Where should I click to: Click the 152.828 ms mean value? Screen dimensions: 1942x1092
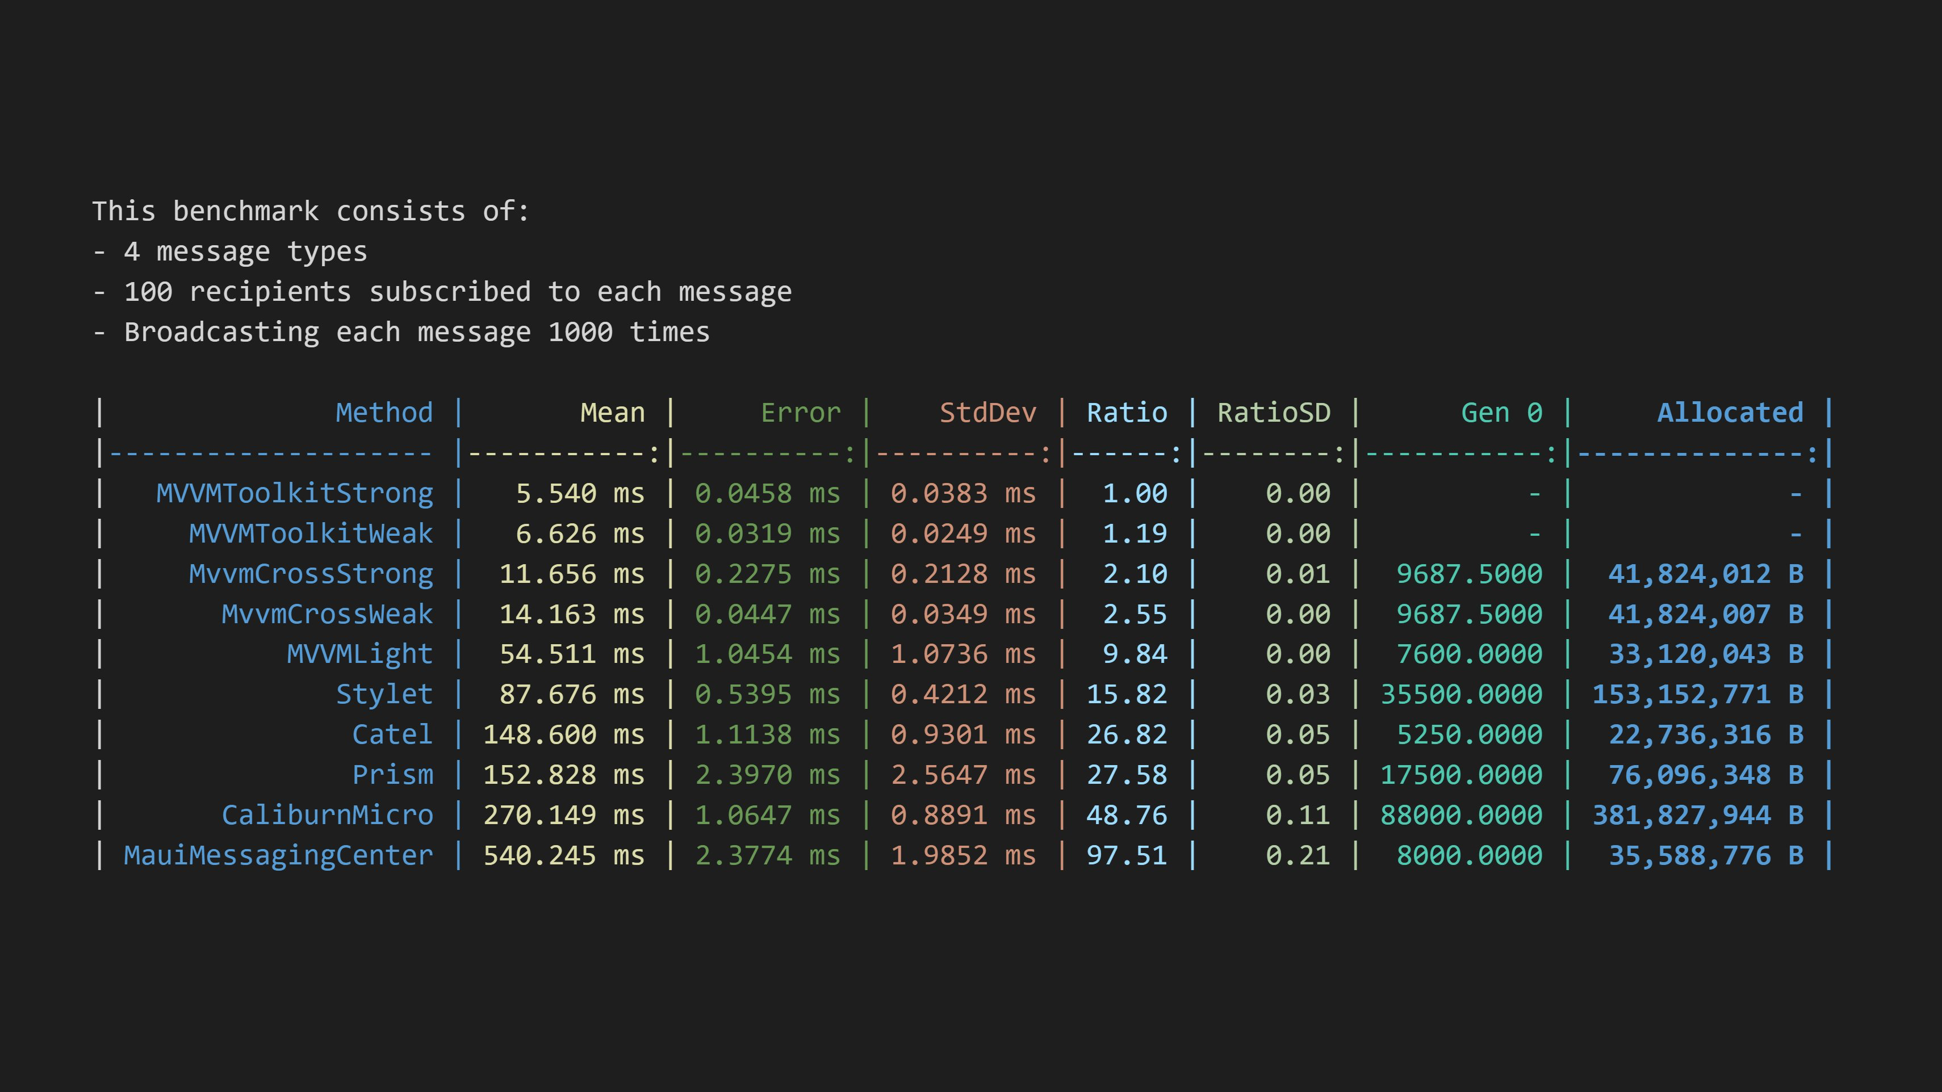[563, 775]
